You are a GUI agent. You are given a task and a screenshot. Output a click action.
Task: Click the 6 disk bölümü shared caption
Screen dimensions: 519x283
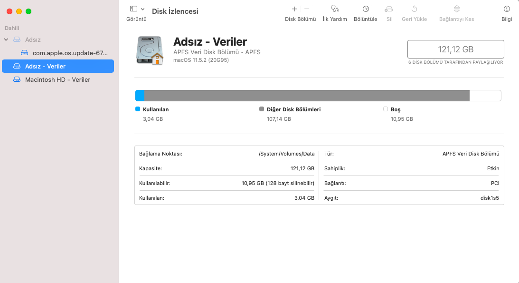coord(455,62)
